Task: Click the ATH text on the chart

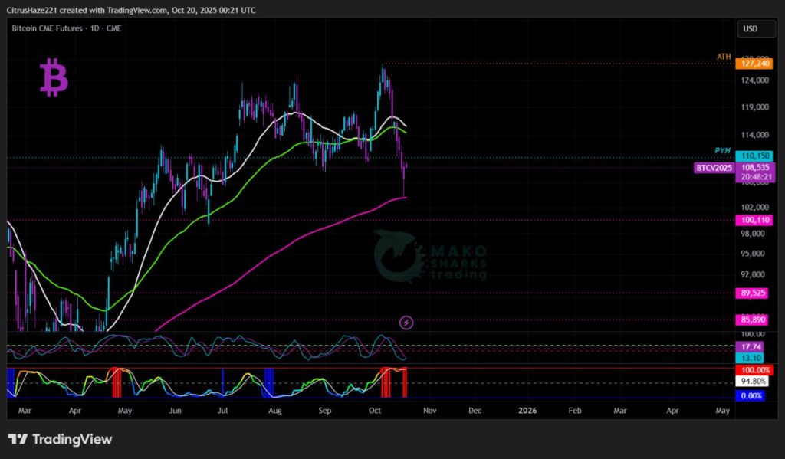Action: [x=724, y=57]
